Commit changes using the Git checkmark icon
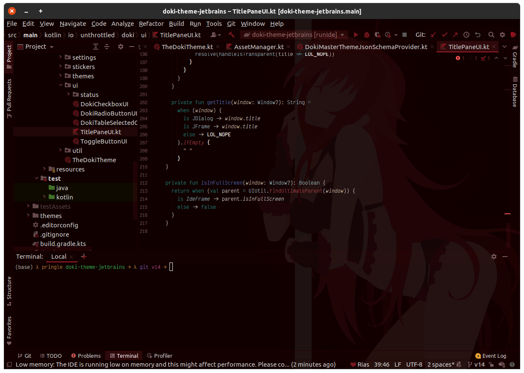 pos(444,35)
